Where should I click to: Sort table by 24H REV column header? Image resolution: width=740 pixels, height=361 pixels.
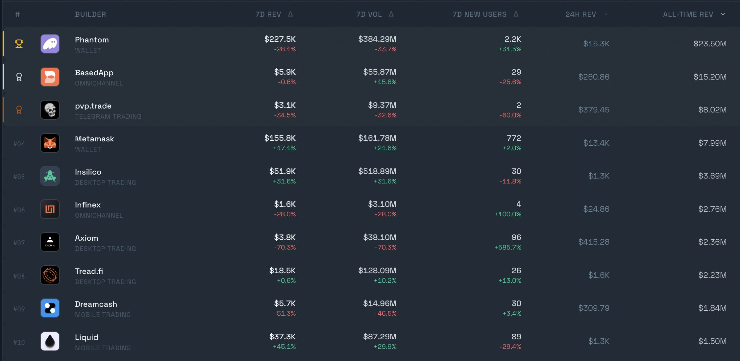point(581,14)
